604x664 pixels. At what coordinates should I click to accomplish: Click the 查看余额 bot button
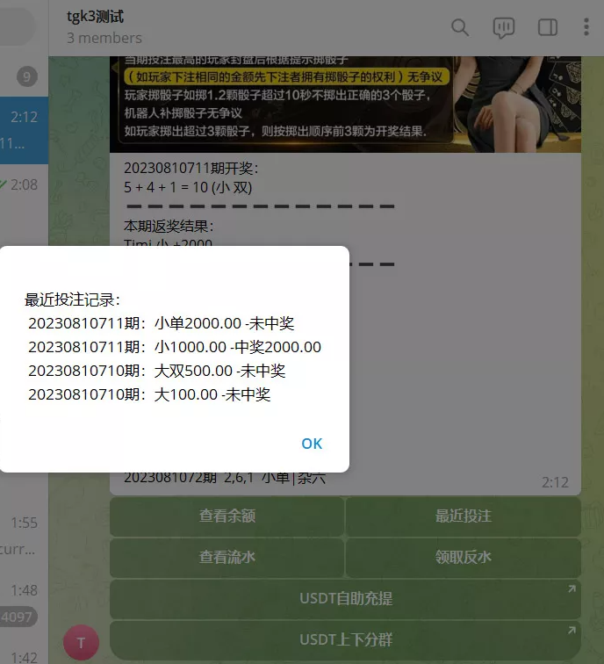226,516
